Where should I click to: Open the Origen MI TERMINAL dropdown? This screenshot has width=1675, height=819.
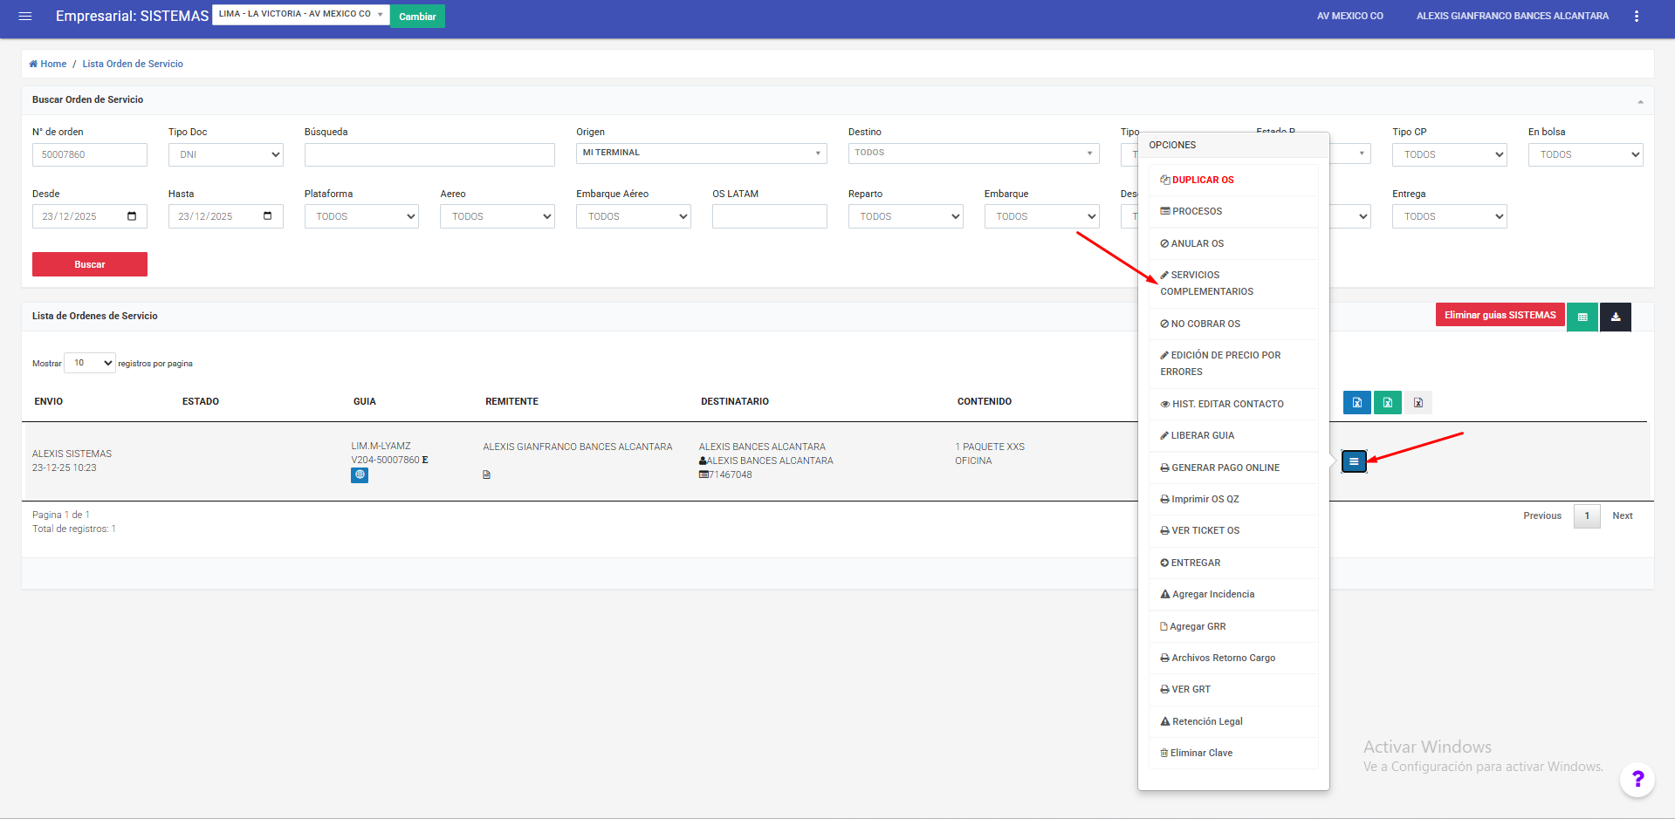[x=701, y=154]
